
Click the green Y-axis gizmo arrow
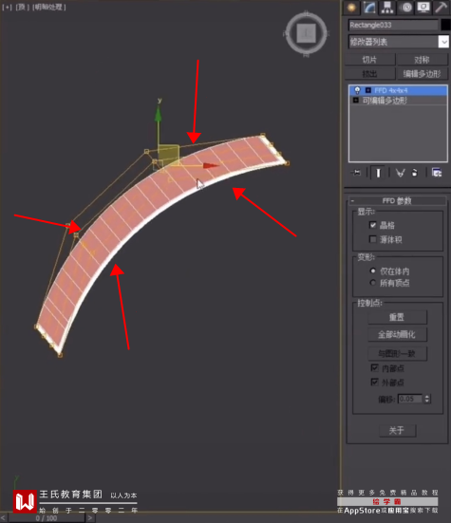(159, 115)
